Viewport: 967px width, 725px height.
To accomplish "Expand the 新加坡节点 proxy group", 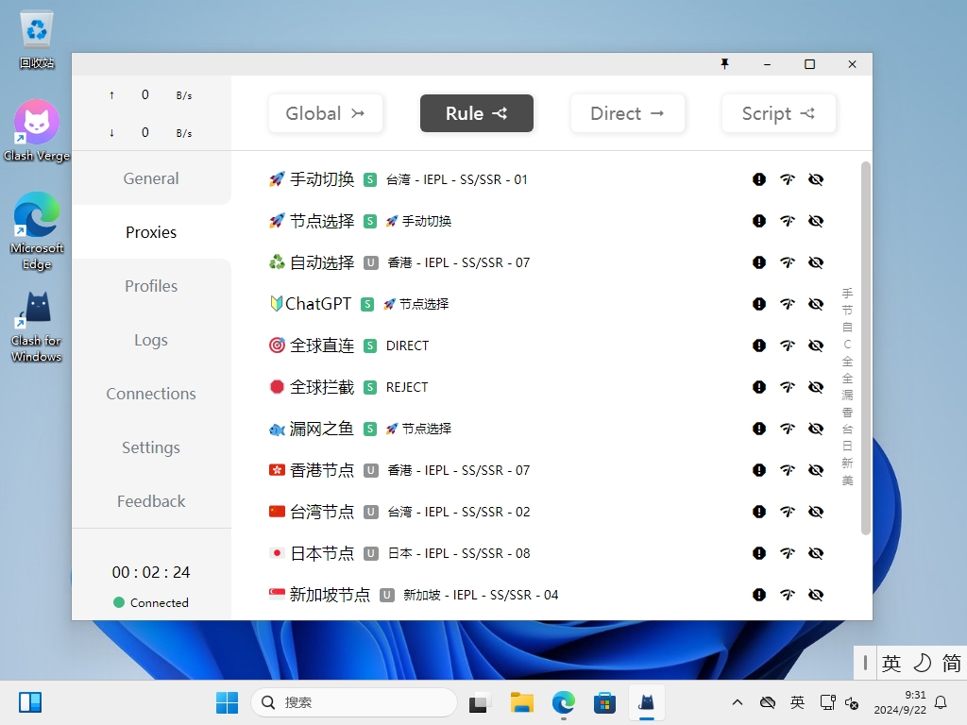I will (x=330, y=595).
